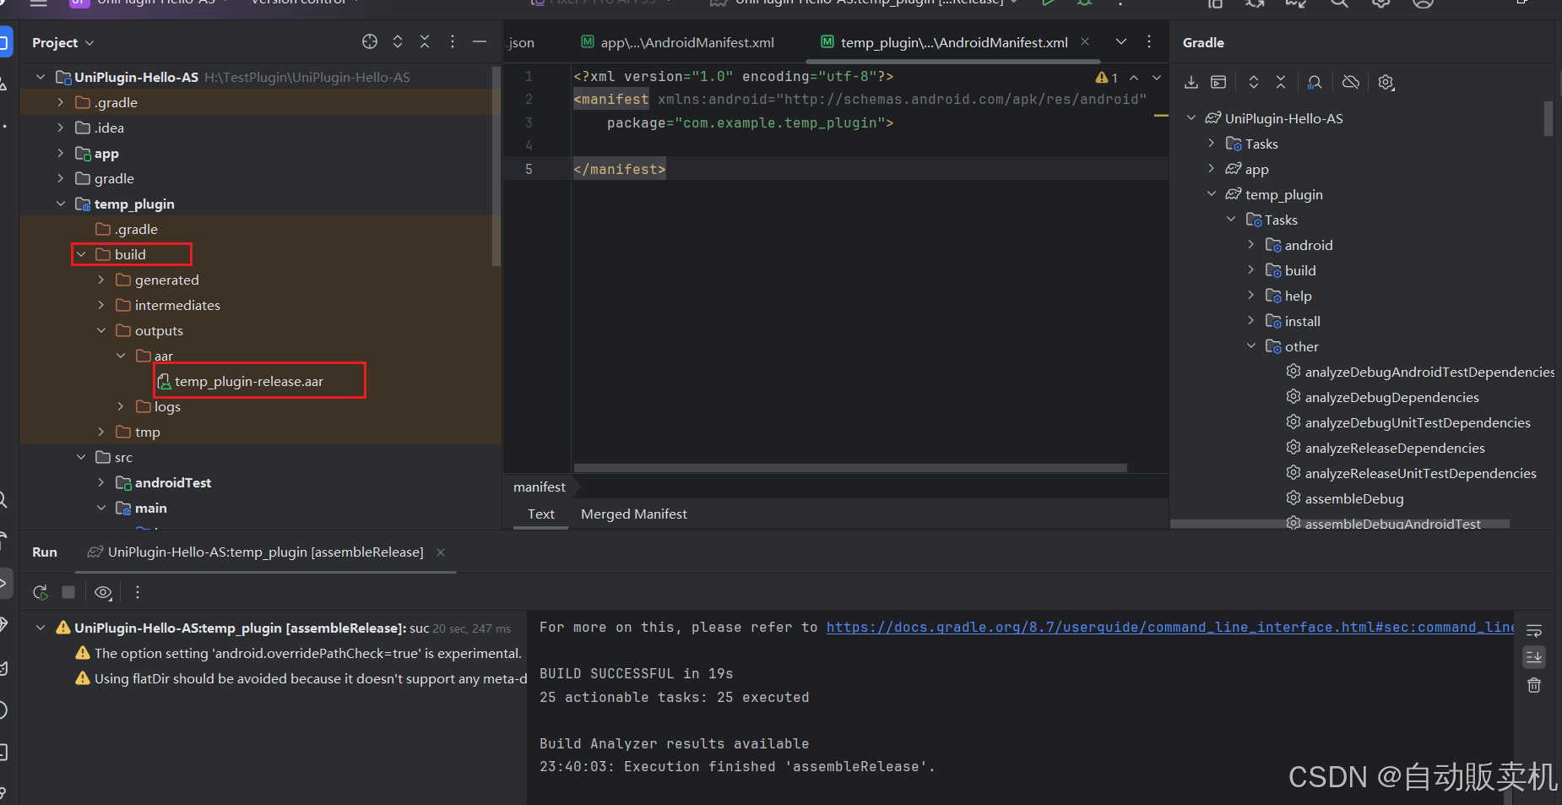Open the editor tabs overflow chevron
The width and height of the screenshot is (1562, 805).
(x=1121, y=41)
